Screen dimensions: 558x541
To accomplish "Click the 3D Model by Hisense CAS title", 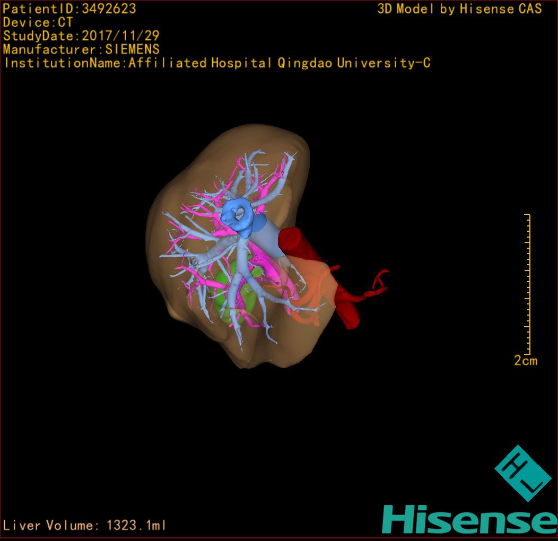I will pos(459,8).
